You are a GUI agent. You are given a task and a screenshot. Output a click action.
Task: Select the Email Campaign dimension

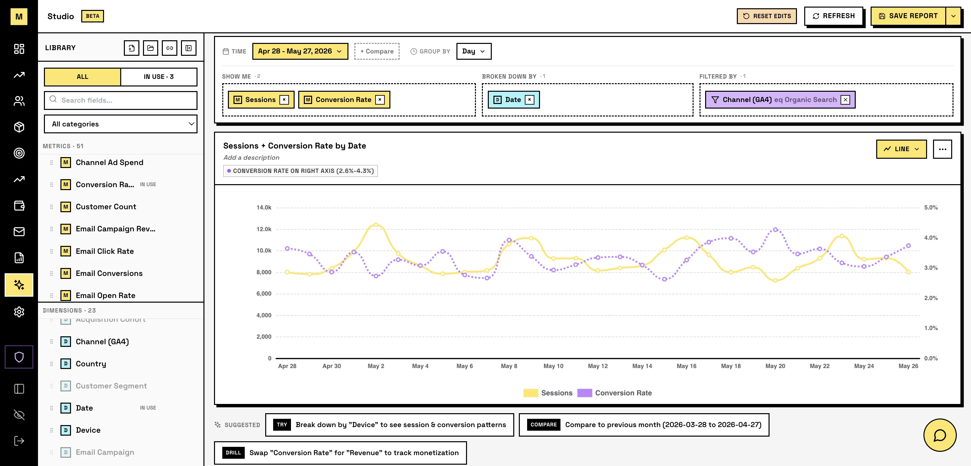click(105, 452)
